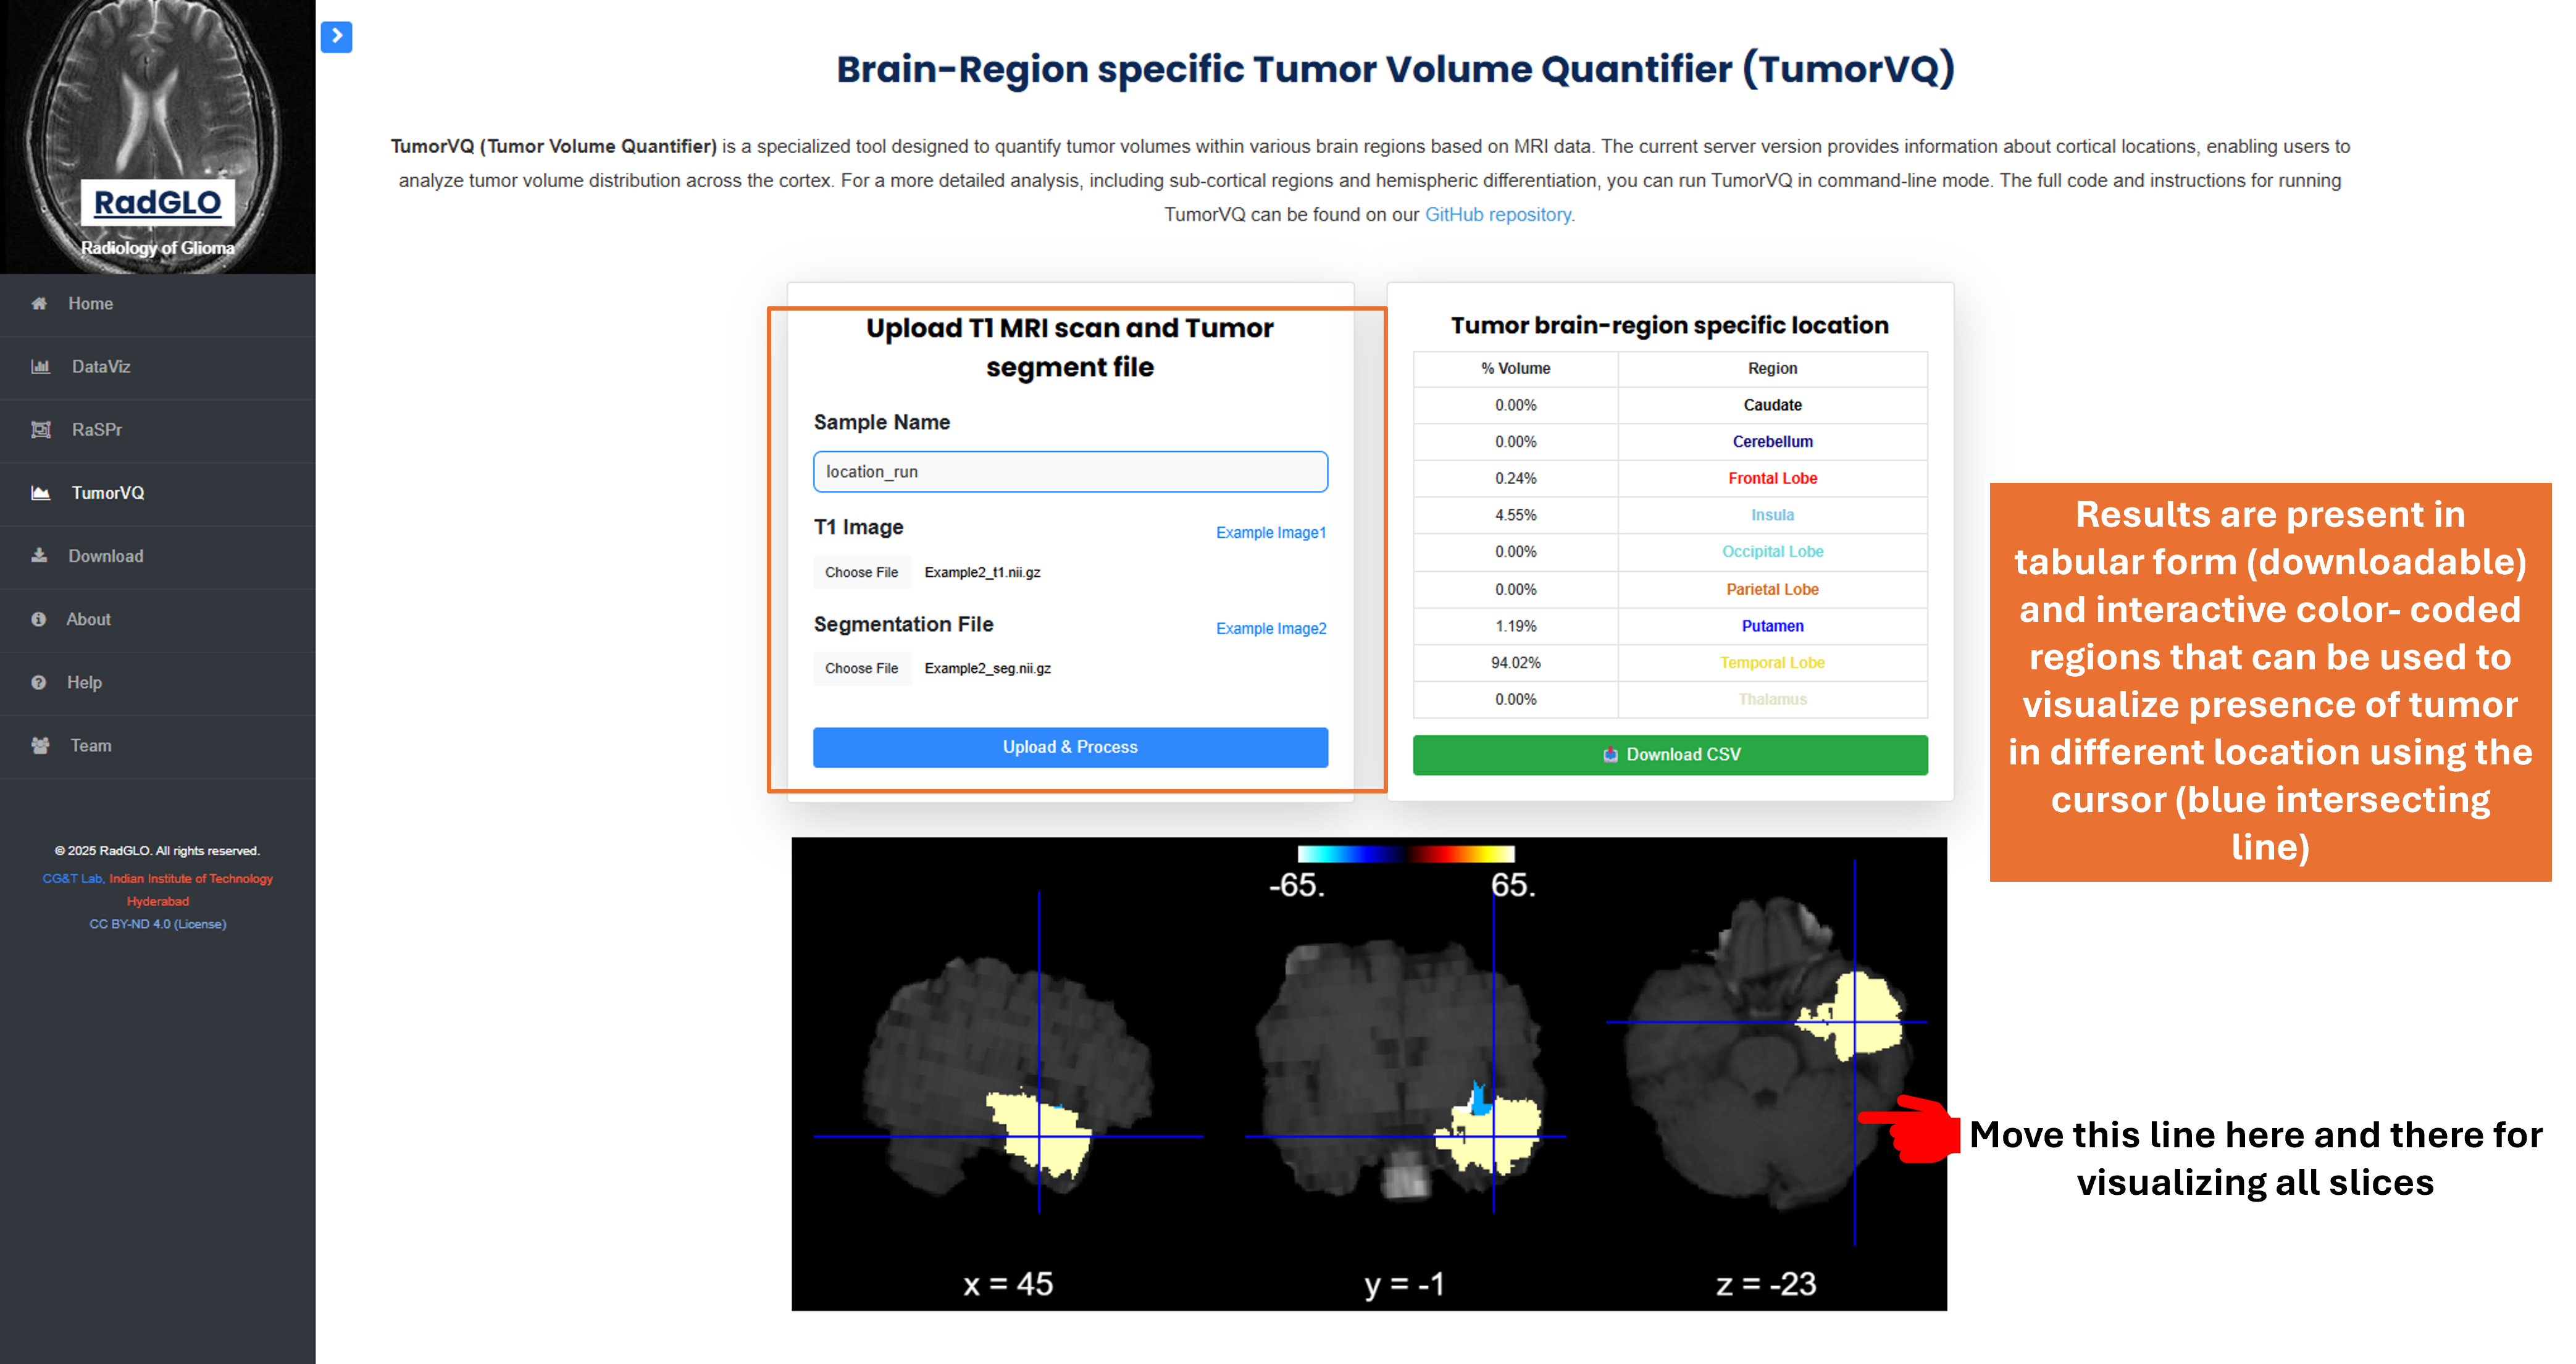Open the Home menu item

tap(158, 304)
